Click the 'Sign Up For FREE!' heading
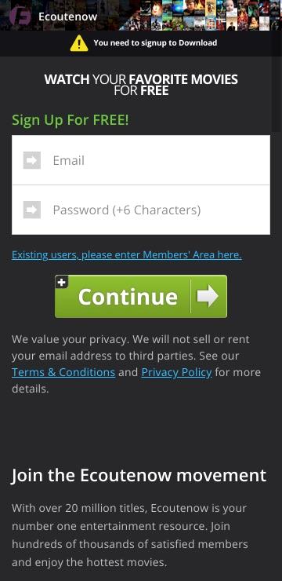The image size is (282, 581). (70, 120)
